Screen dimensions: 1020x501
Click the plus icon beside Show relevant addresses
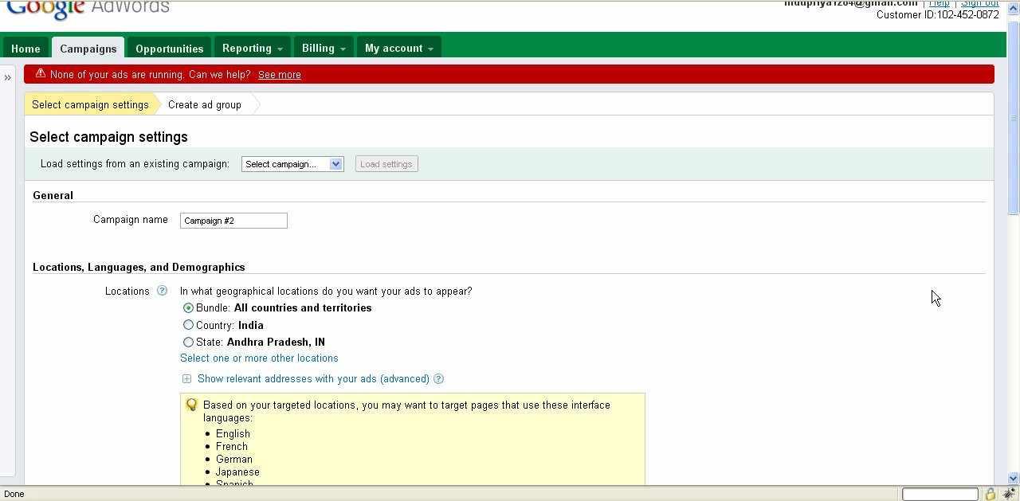coord(186,379)
